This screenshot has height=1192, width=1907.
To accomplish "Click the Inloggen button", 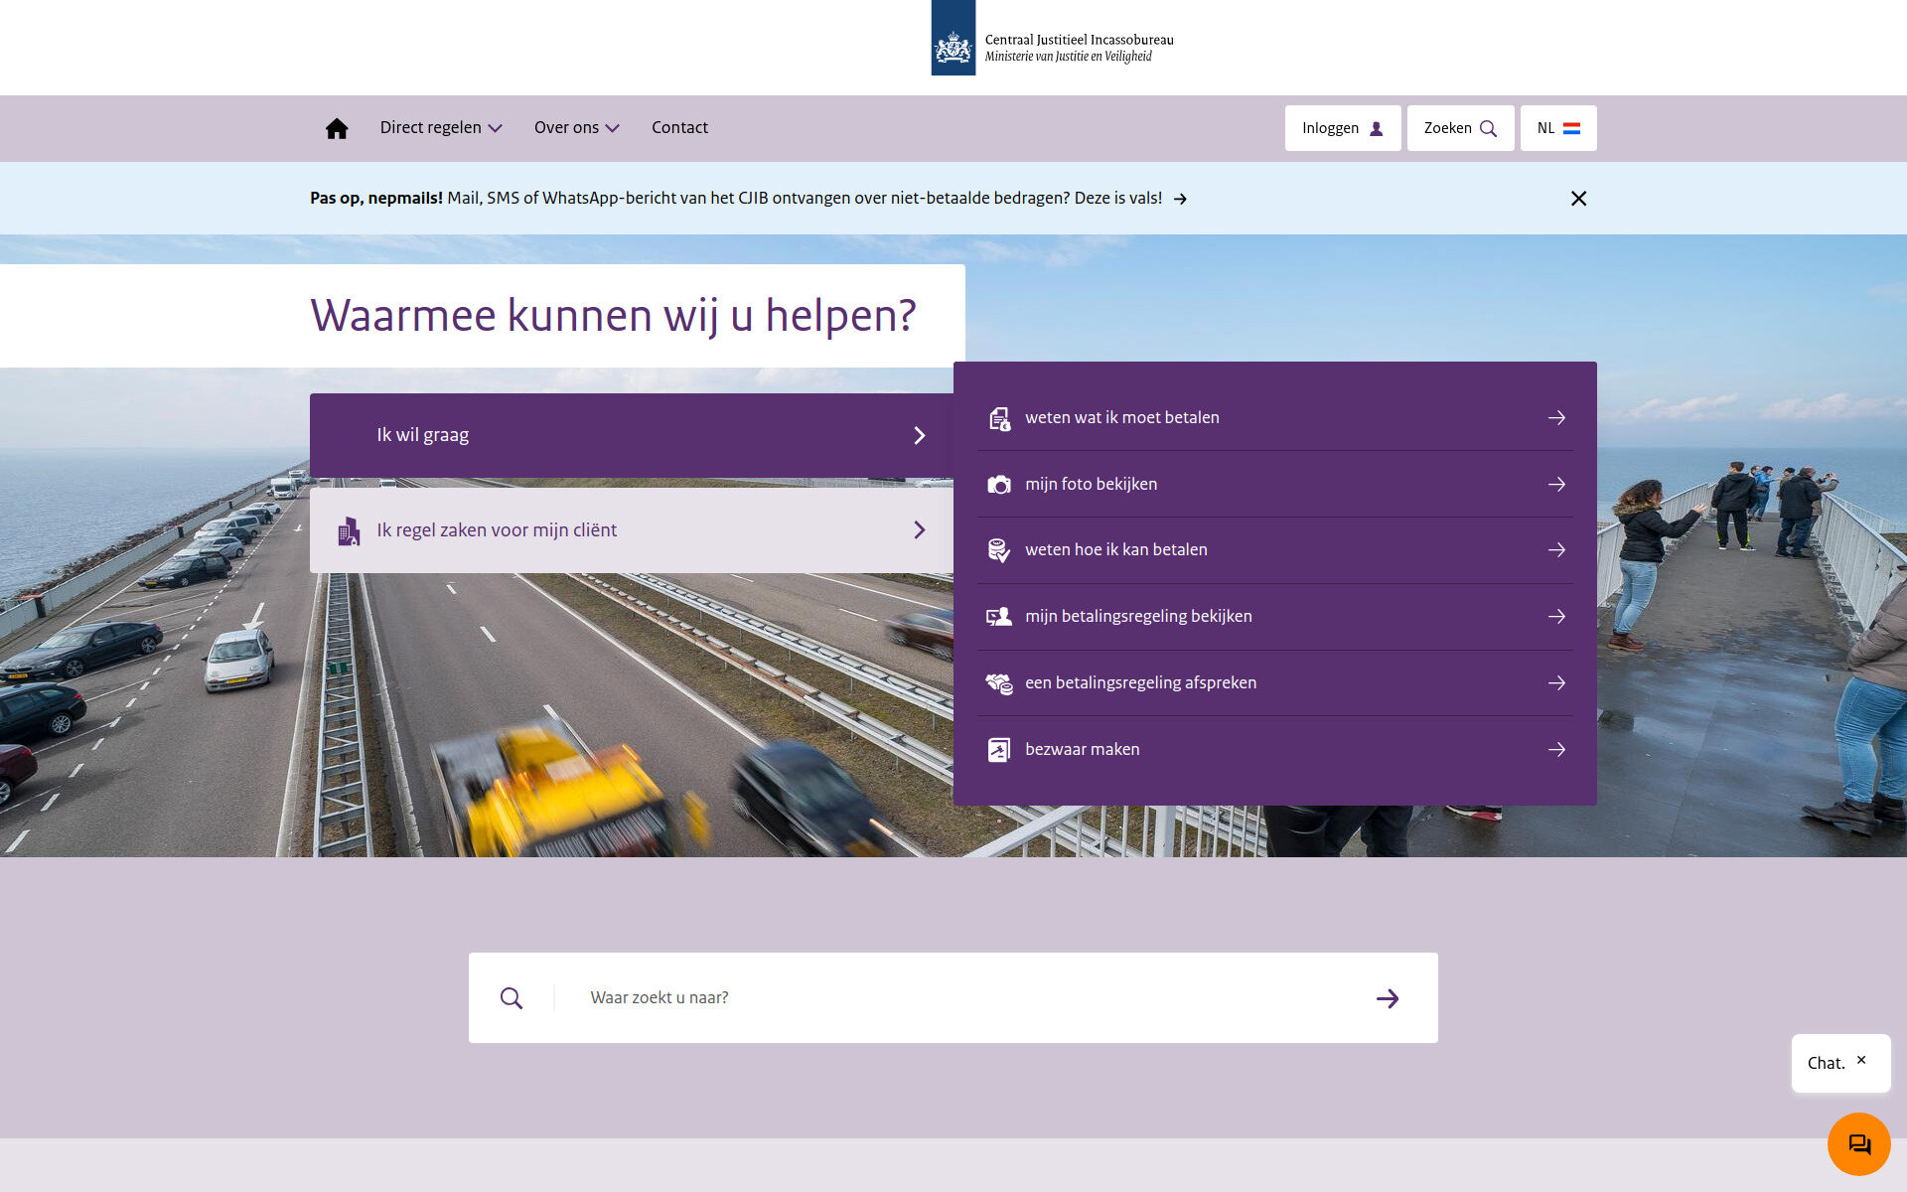I will (1343, 128).
